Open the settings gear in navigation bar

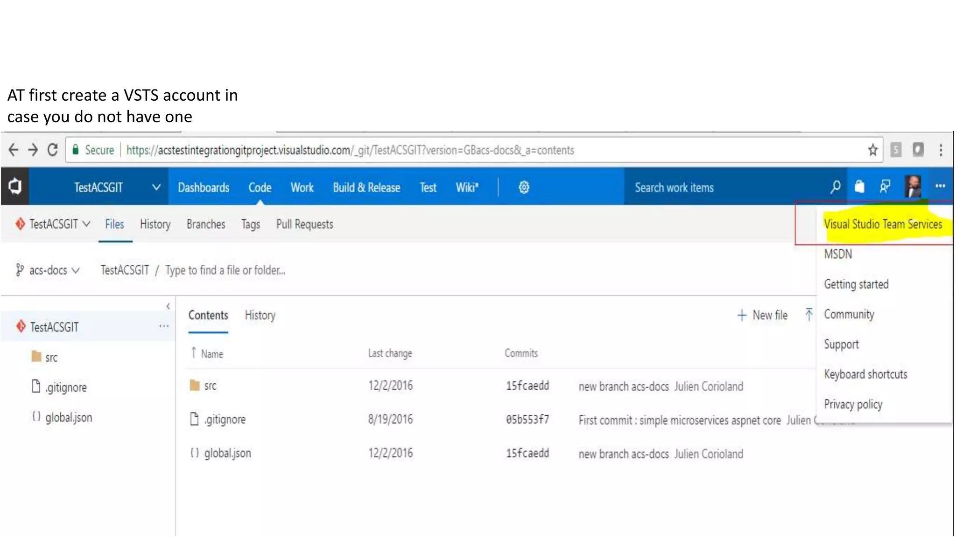[524, 187]
